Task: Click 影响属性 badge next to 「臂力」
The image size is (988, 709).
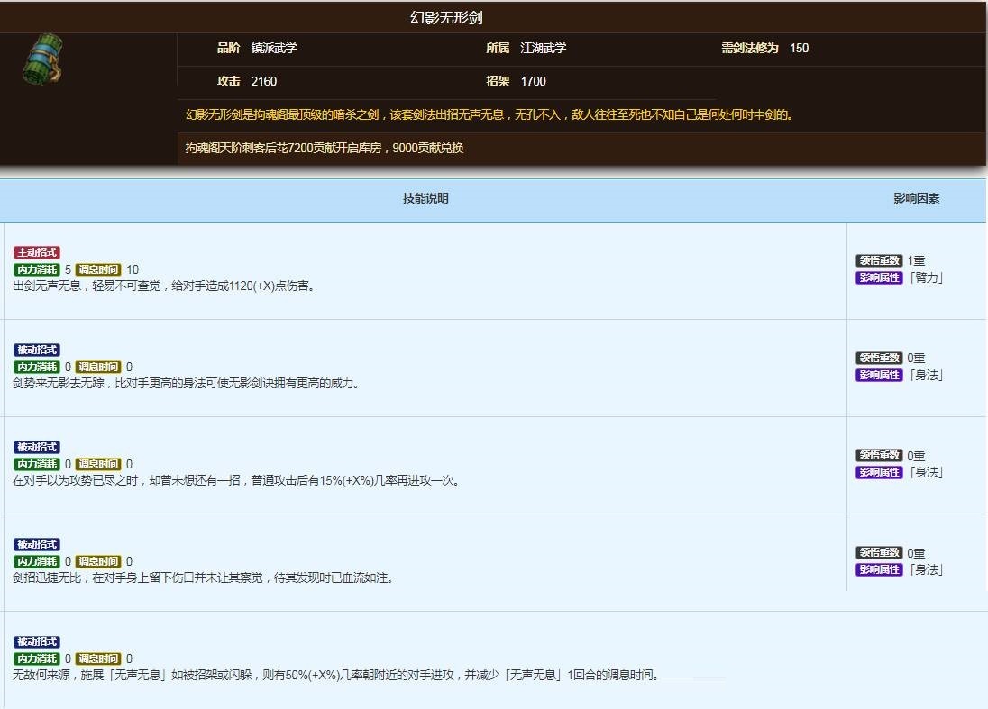Action: pyautogui.click(x=878, y=277)
